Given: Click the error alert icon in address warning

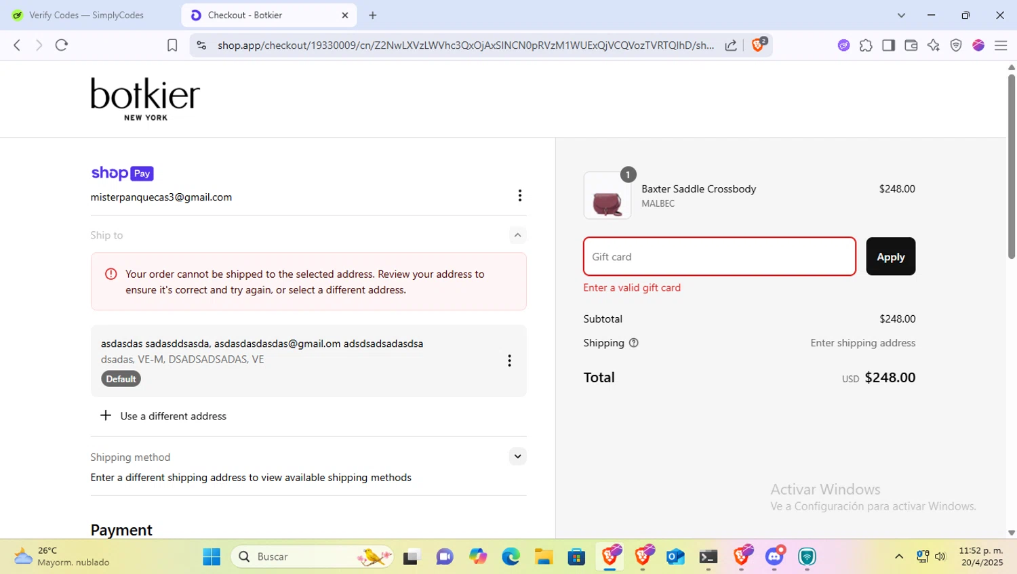Looking at the screenshot, I should (x=111, y=274).
